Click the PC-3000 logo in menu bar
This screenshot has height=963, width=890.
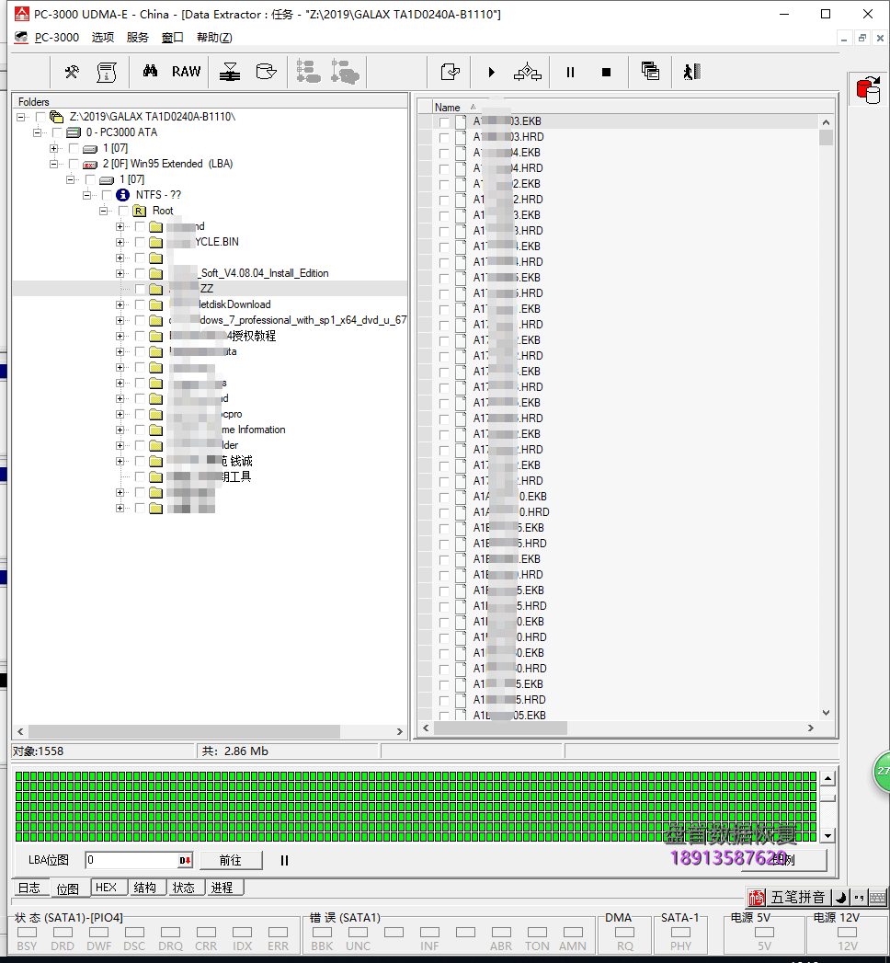tap(21, 38)
